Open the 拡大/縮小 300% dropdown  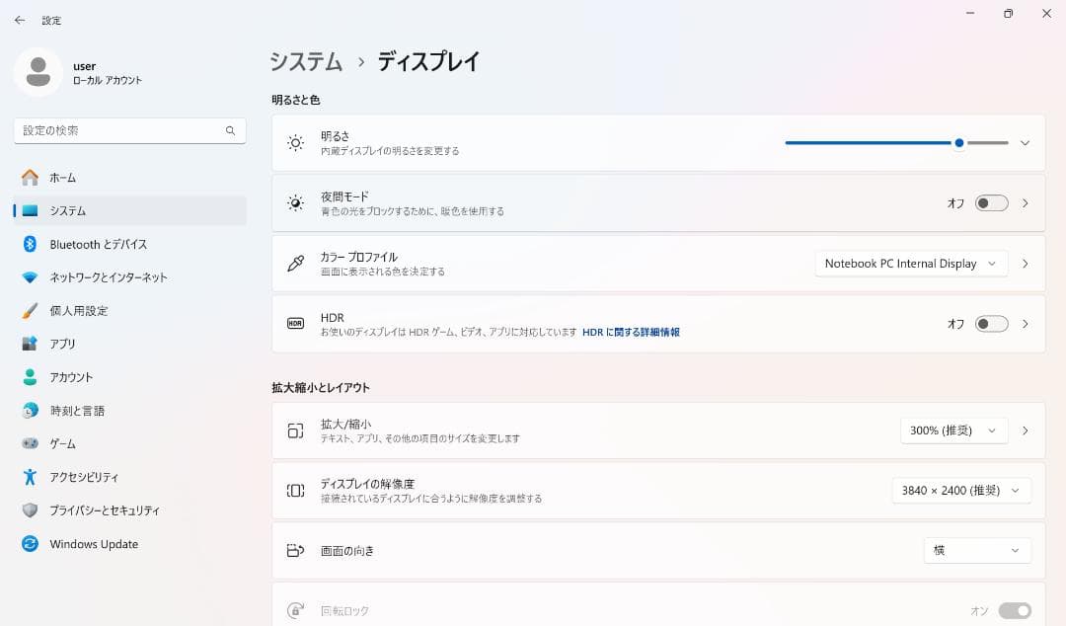(953, 430)
